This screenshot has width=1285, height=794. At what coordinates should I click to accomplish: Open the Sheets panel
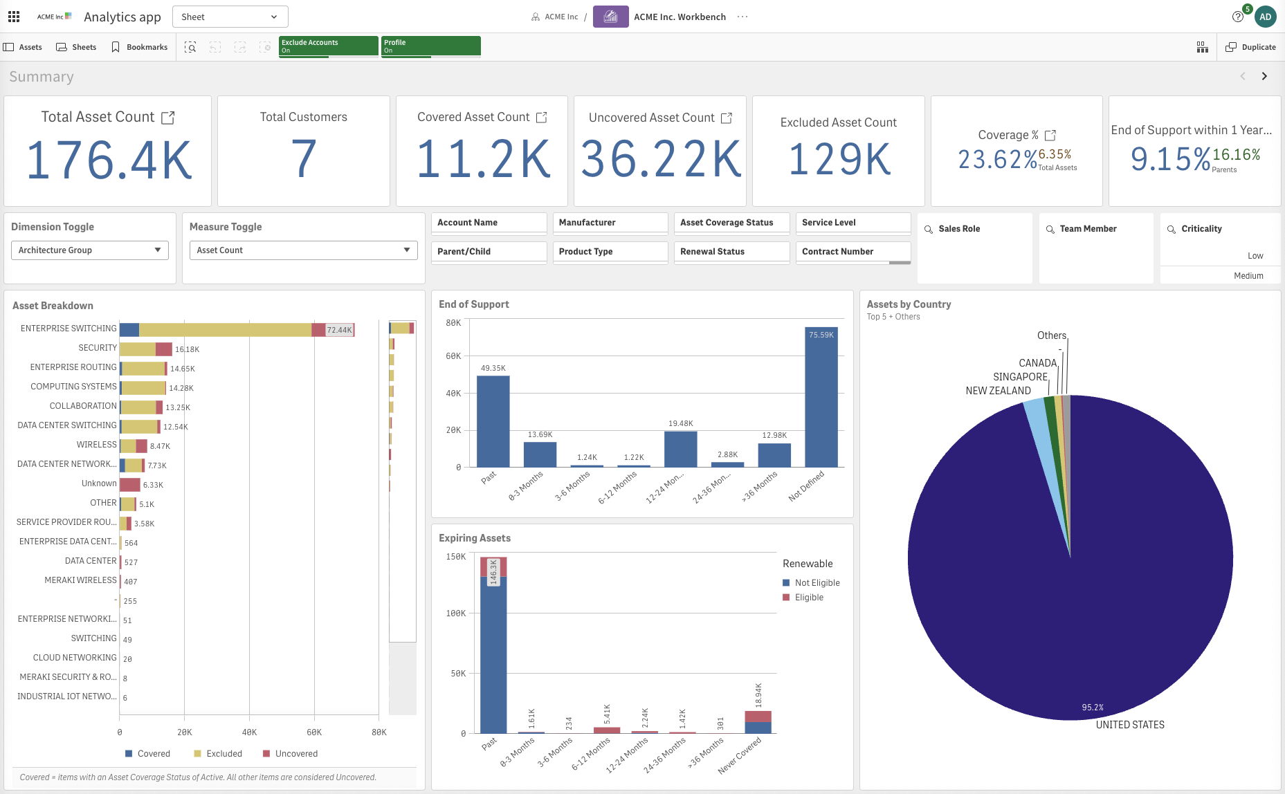(x=76, y=47)
